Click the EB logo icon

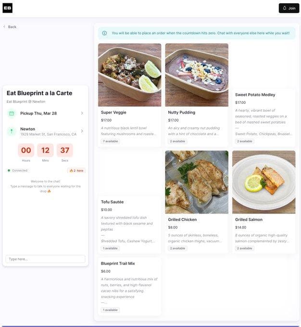pos(8,8)
